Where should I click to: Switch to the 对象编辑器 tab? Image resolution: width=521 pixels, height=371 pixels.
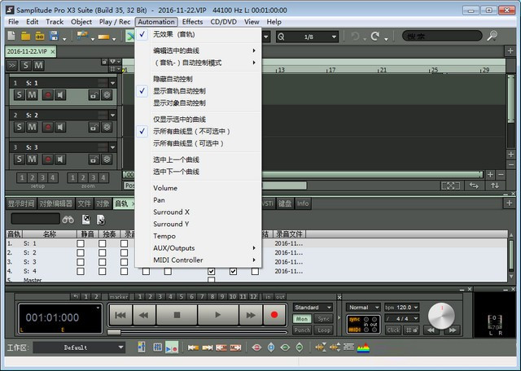55,203
